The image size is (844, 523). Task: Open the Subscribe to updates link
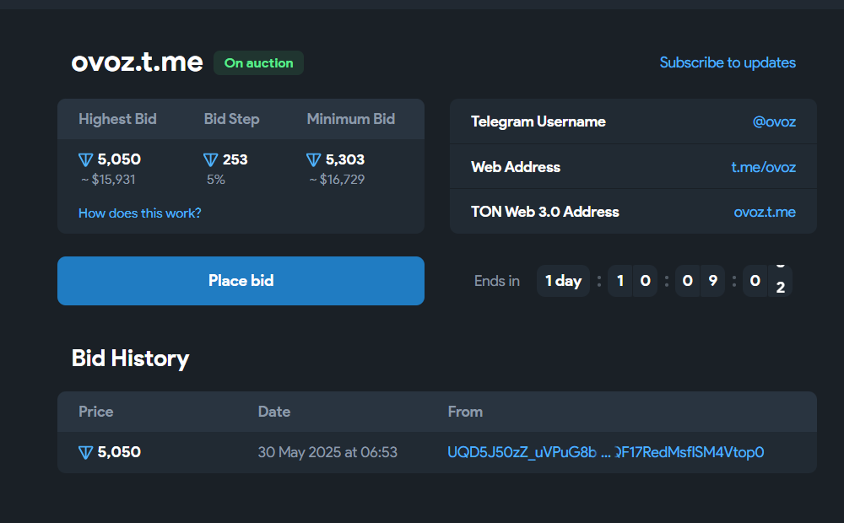click(x=728, y=62)
